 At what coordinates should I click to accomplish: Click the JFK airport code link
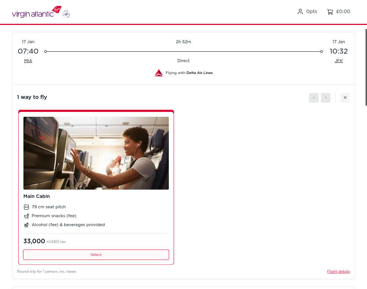[338, 61]
